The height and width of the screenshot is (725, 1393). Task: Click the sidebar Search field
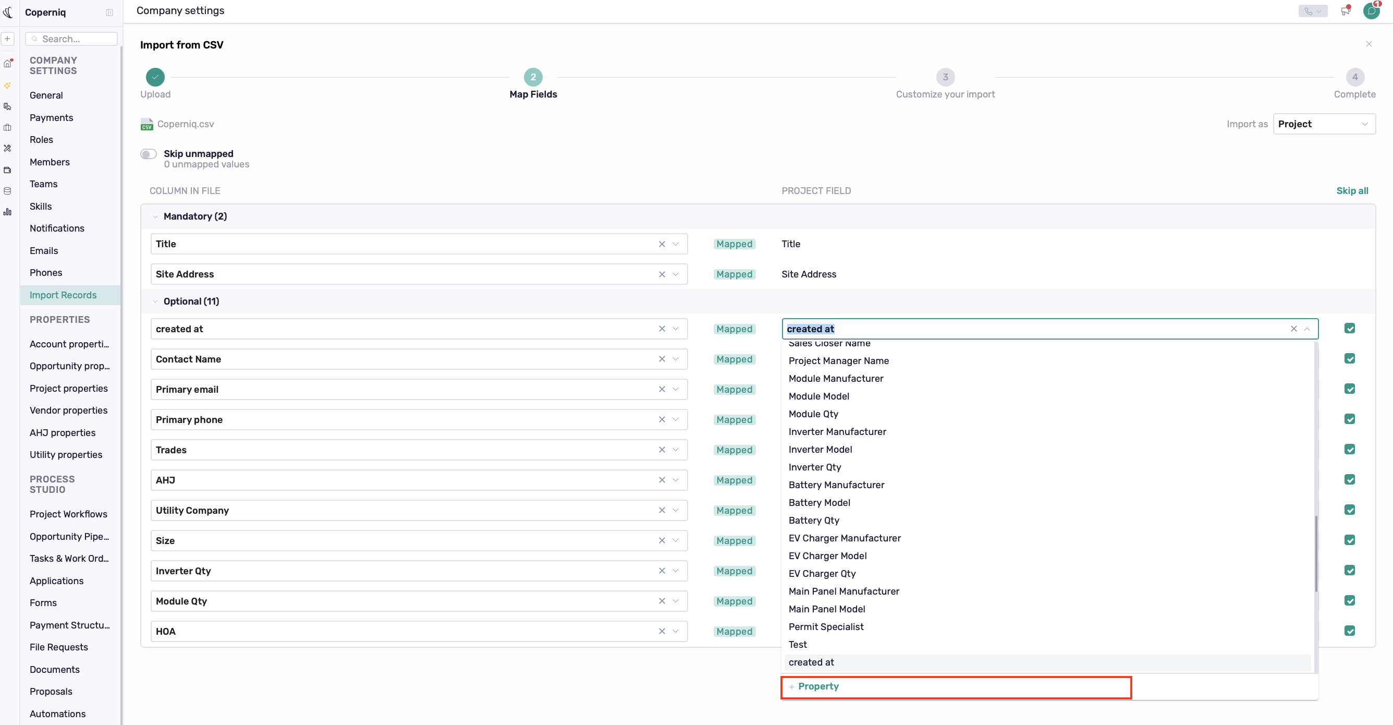point(71,39)
